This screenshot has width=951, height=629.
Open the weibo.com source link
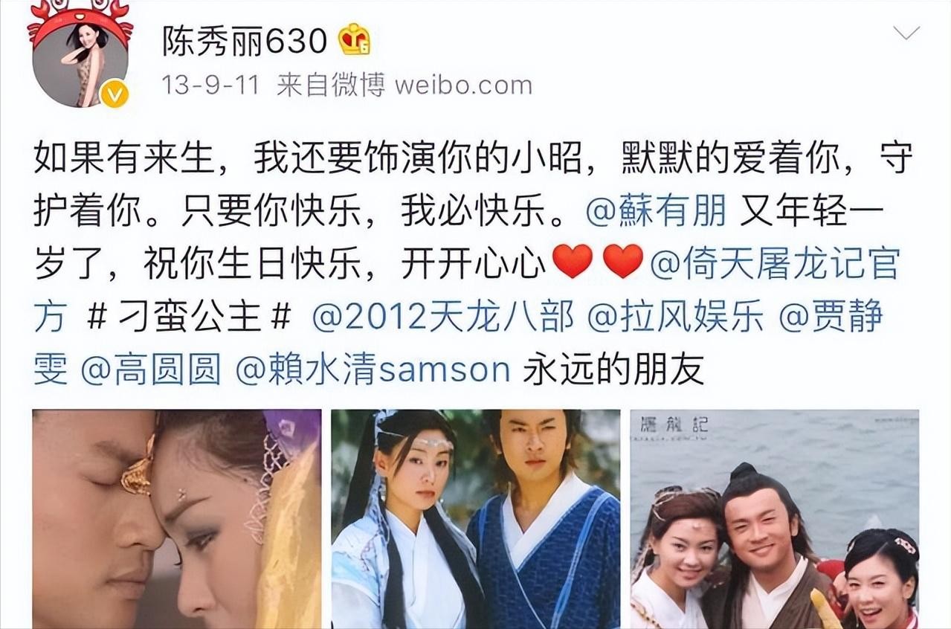pos(463,86)
